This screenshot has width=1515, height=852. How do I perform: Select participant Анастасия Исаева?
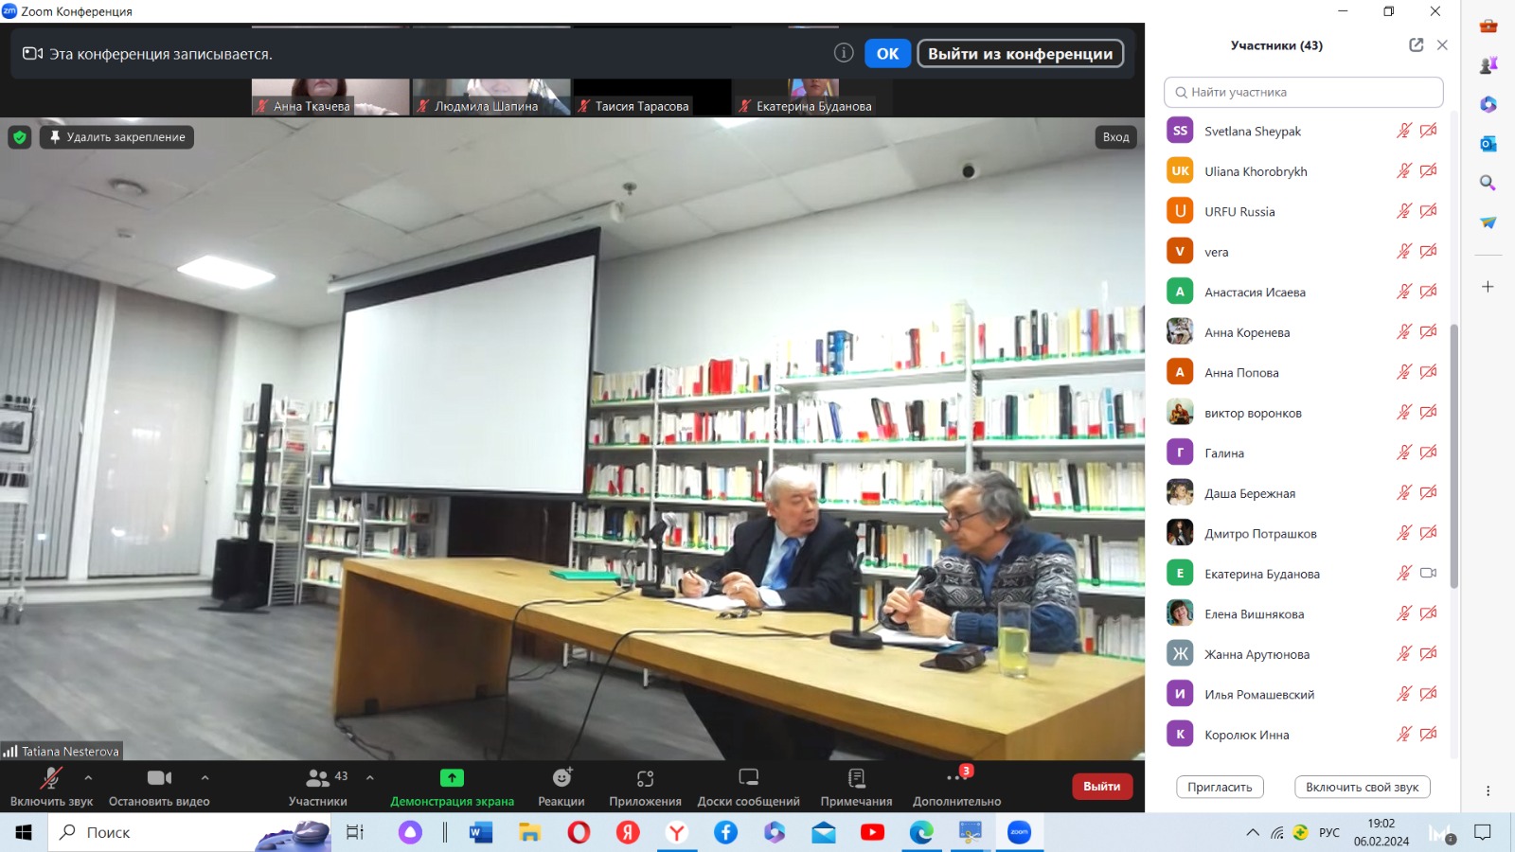click(x=1303, y=292)
